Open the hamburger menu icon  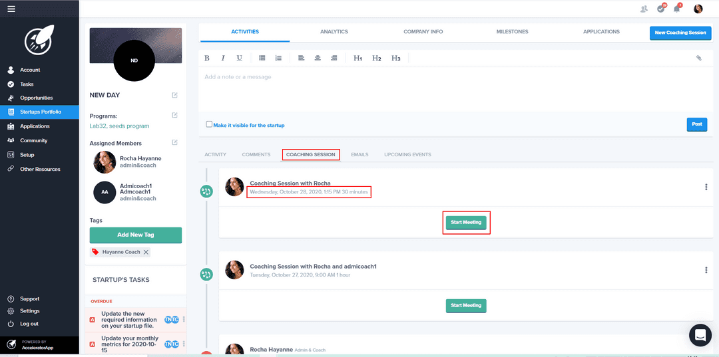pos(11,9)
